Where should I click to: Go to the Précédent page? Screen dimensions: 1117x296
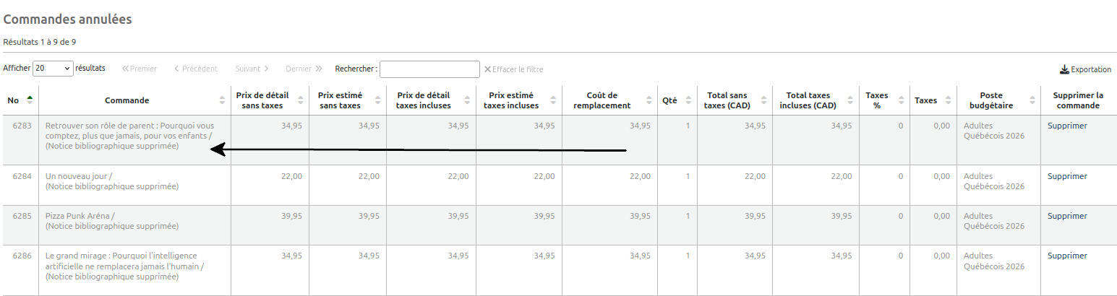pos(196,69)
